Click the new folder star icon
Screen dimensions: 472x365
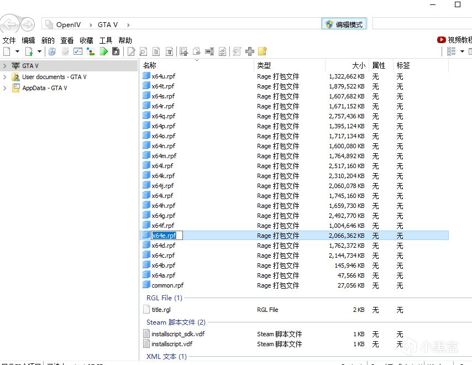coord(263,51)
